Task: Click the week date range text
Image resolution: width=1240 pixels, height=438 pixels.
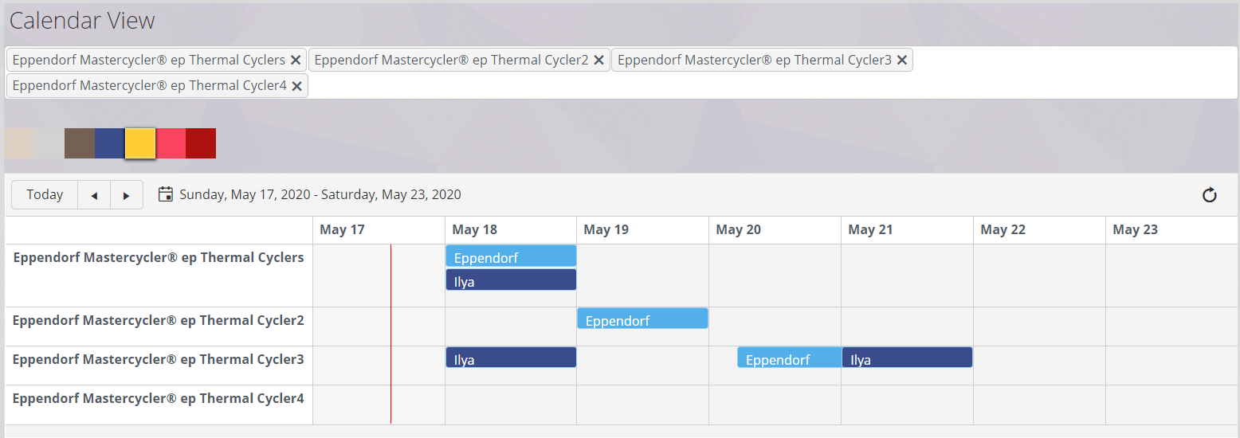Action: [x=320, y=195]
